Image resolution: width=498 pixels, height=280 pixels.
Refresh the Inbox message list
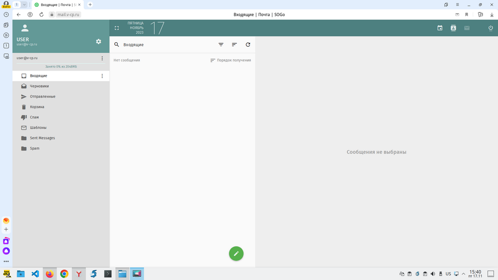(248, 45)
